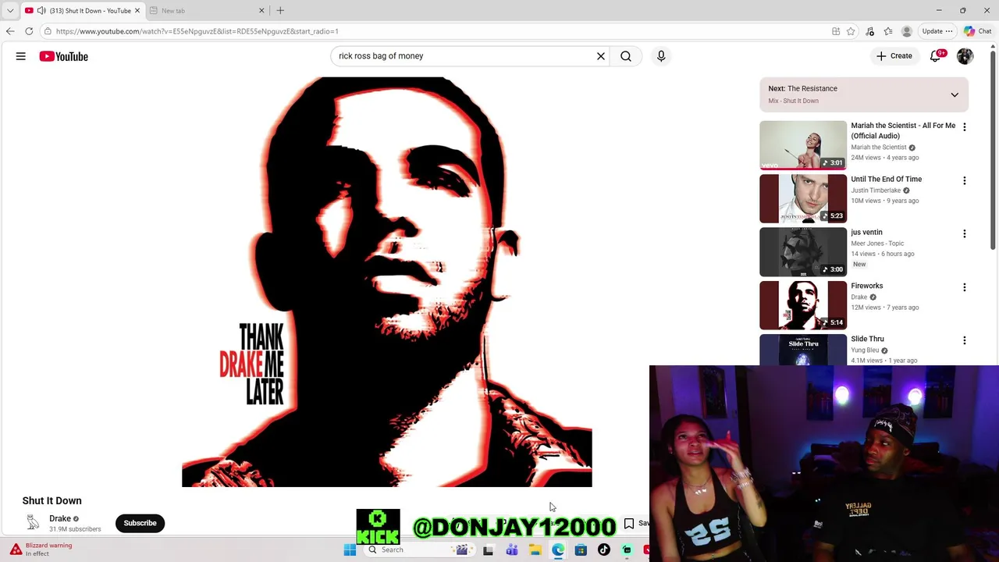The height and width of the screenshot is (562, 999).
Task: Open a new browser tab with plus
Action: [x=280, y=11]
